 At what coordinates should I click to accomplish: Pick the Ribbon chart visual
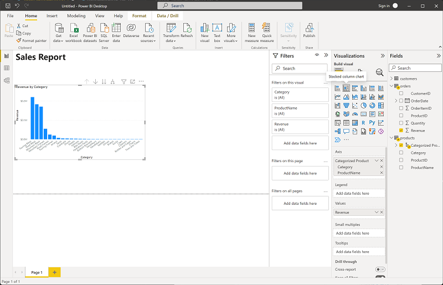click(381, 97)
